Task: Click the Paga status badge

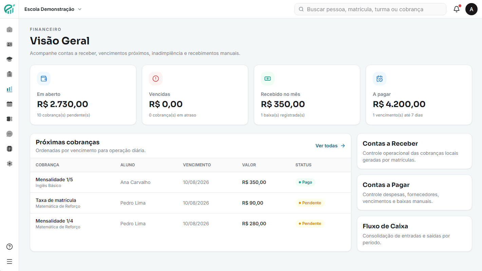Action: [305, 182]
